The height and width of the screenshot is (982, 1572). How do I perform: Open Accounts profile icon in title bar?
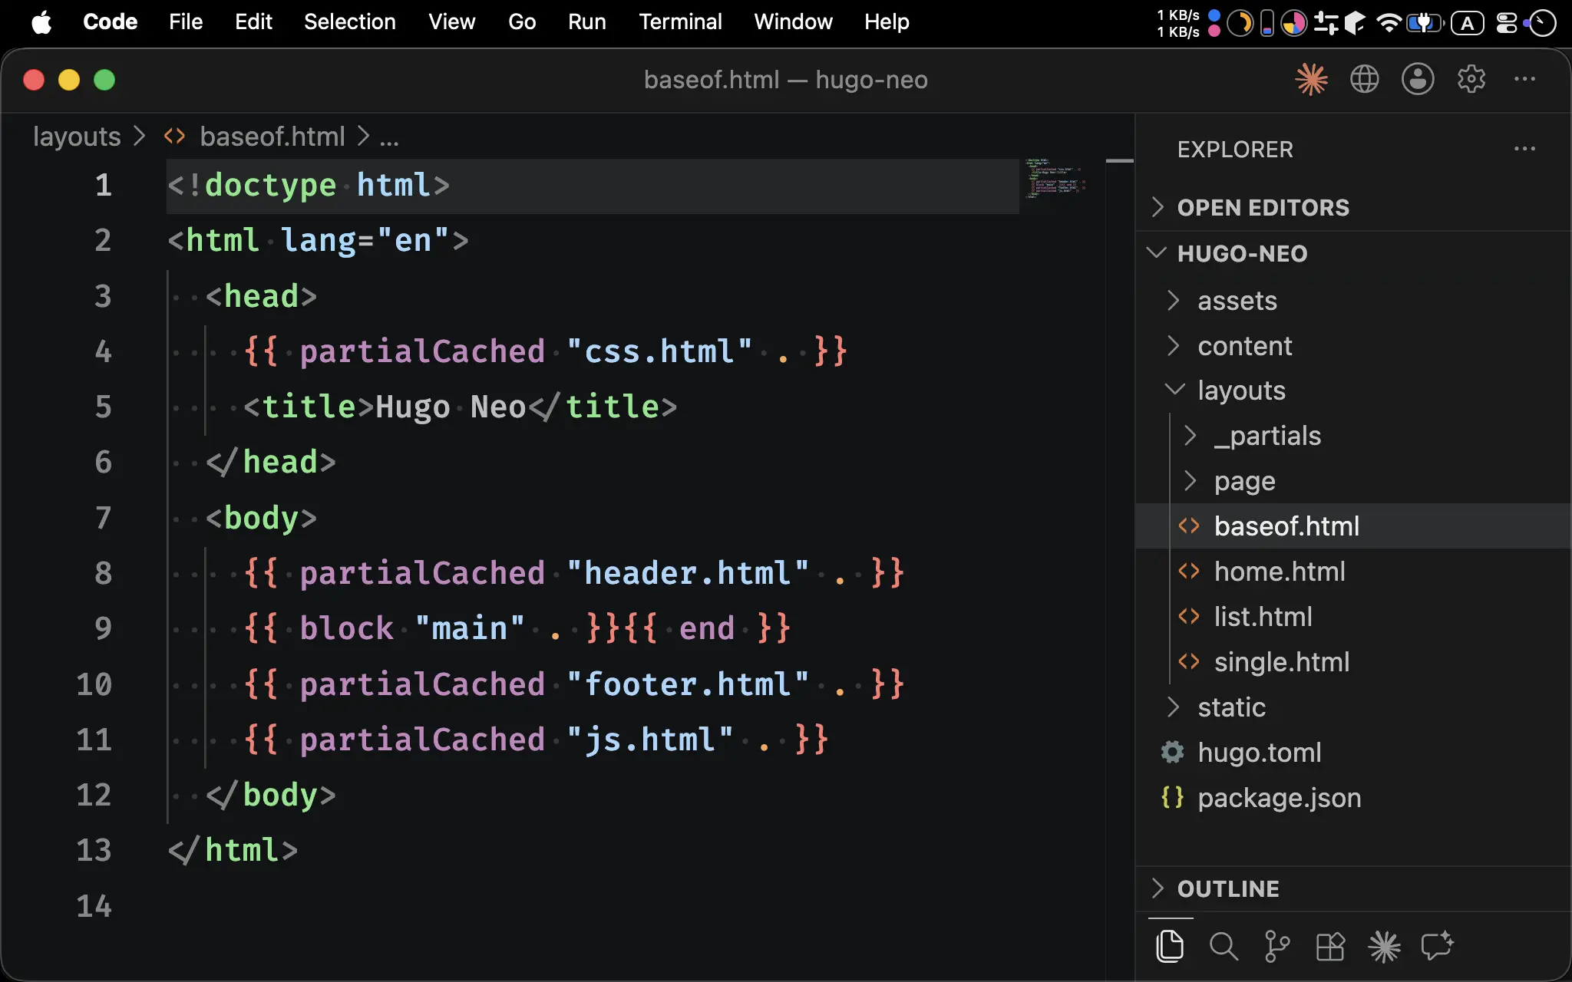click(x=1418, y=79)
